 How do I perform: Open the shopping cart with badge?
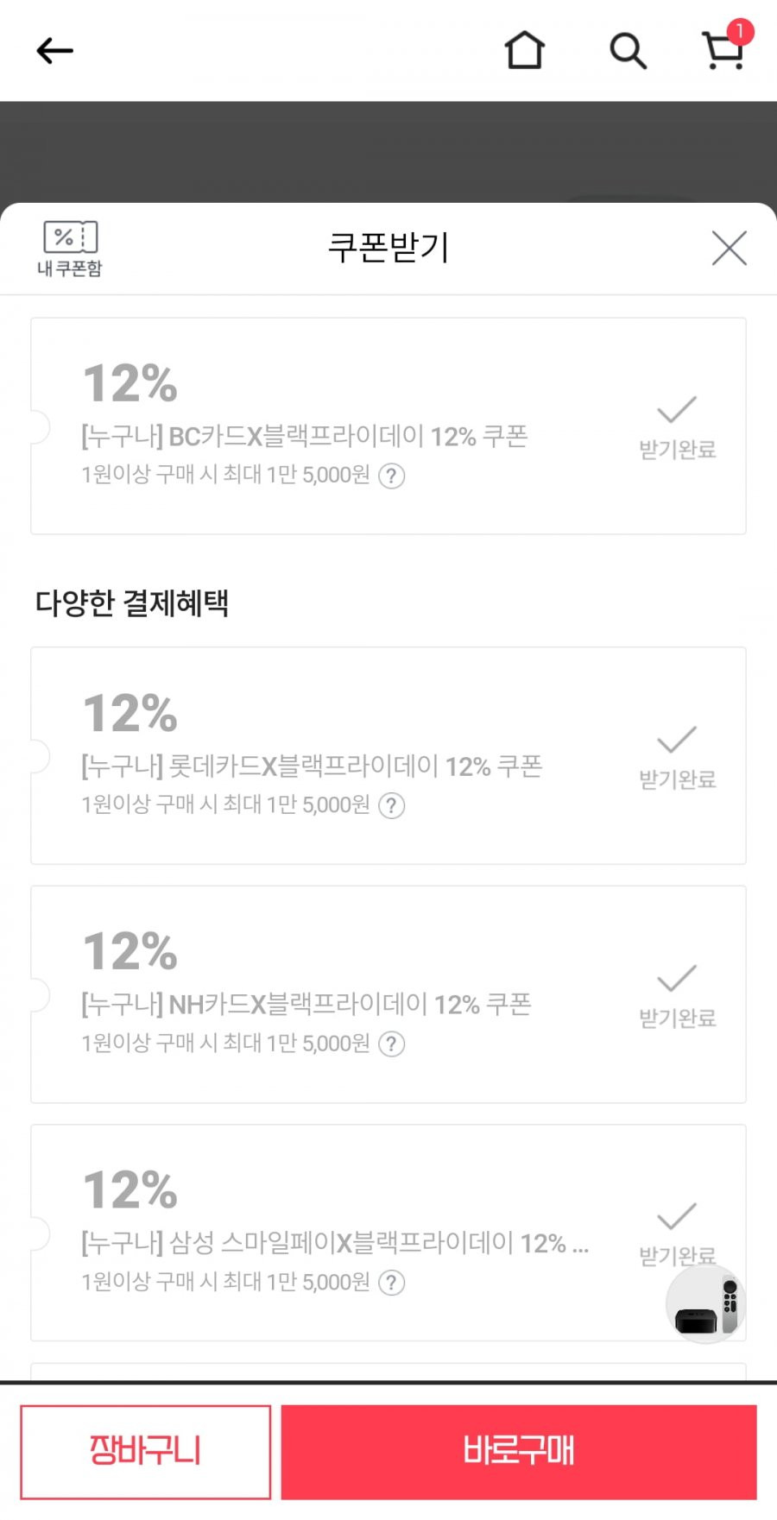click(x=725, y=47)
